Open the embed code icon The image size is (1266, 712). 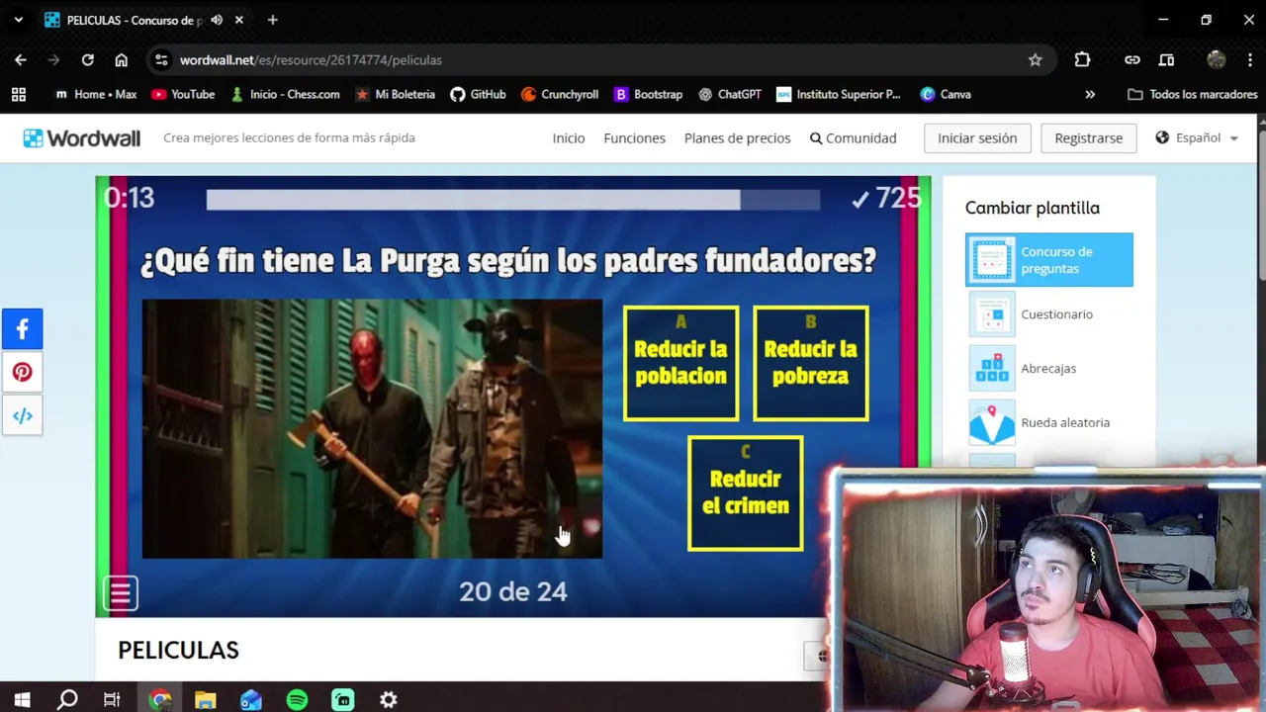tap(22, 416)
